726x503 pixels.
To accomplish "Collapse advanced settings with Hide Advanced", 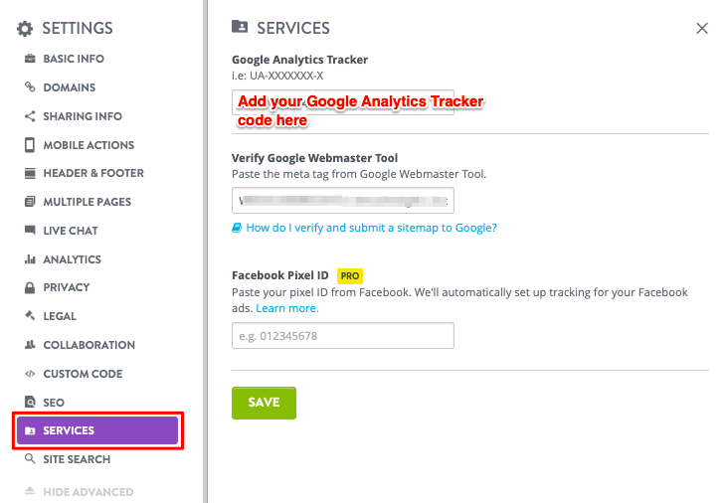I will pyautogui.click(x=88, y=492).
